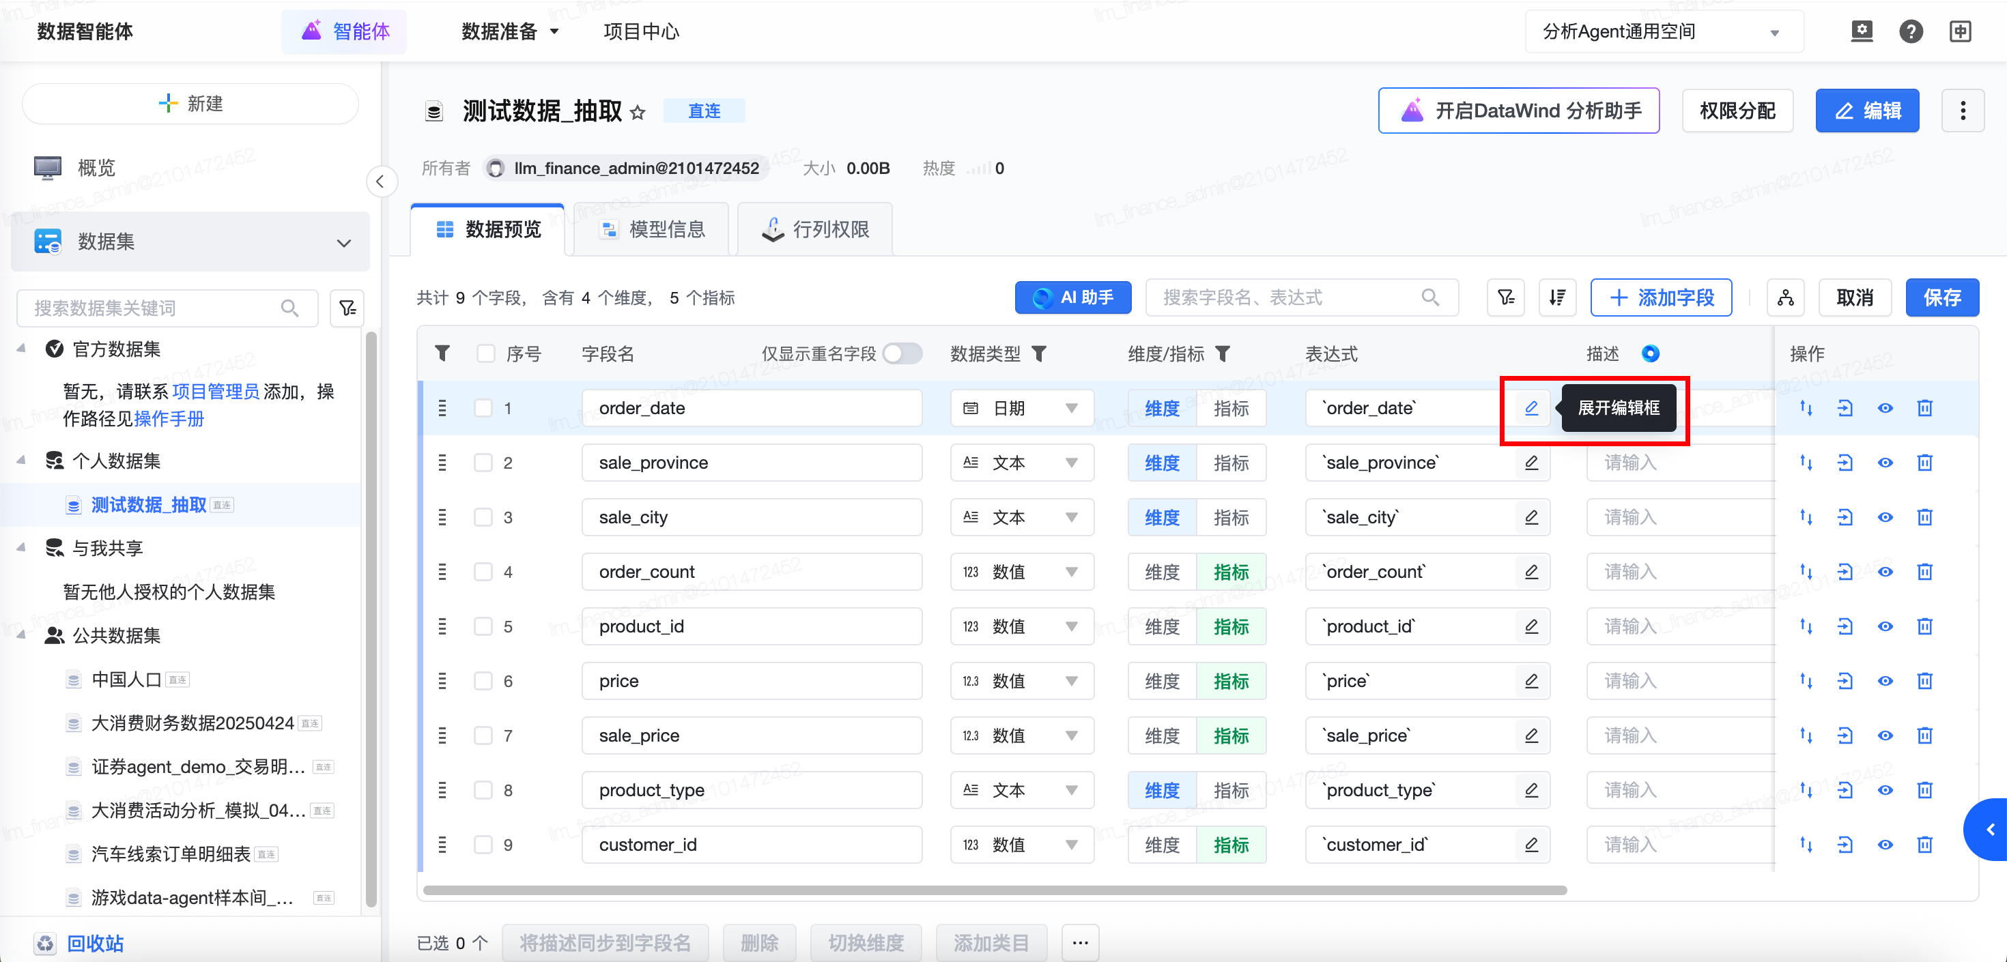Viewport: 2007px width, 962px height.
Task: Filter by 维度/指标 column funnel icon
Action: pos(1223,353)
